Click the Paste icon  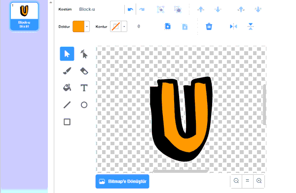(x=185, y=27)
